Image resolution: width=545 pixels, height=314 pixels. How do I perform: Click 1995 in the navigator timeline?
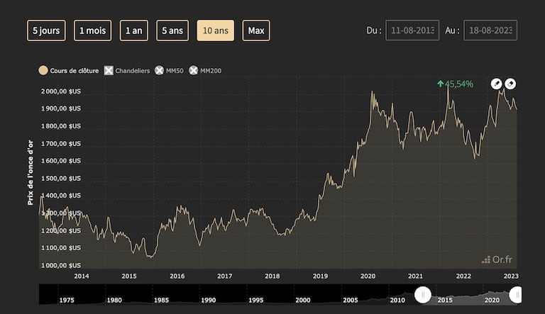pos(256,300)
